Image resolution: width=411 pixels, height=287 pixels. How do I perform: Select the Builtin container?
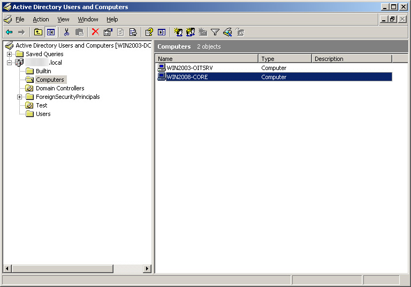pos(43,71)
